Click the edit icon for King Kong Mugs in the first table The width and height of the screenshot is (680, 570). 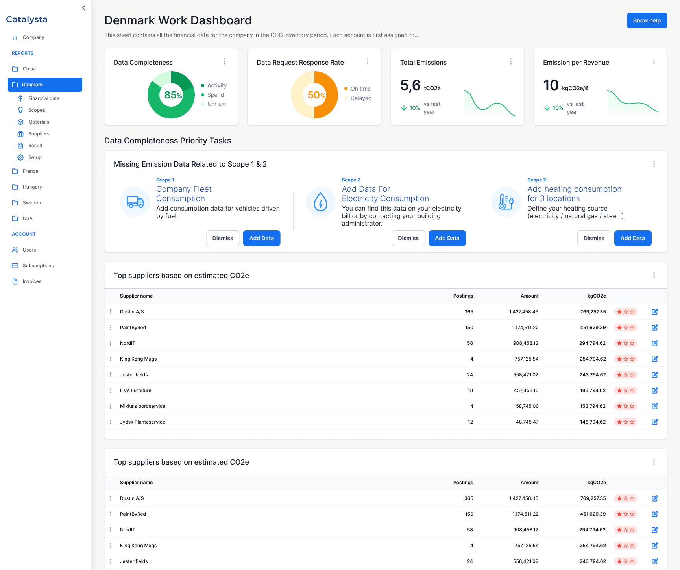(654, 359)
